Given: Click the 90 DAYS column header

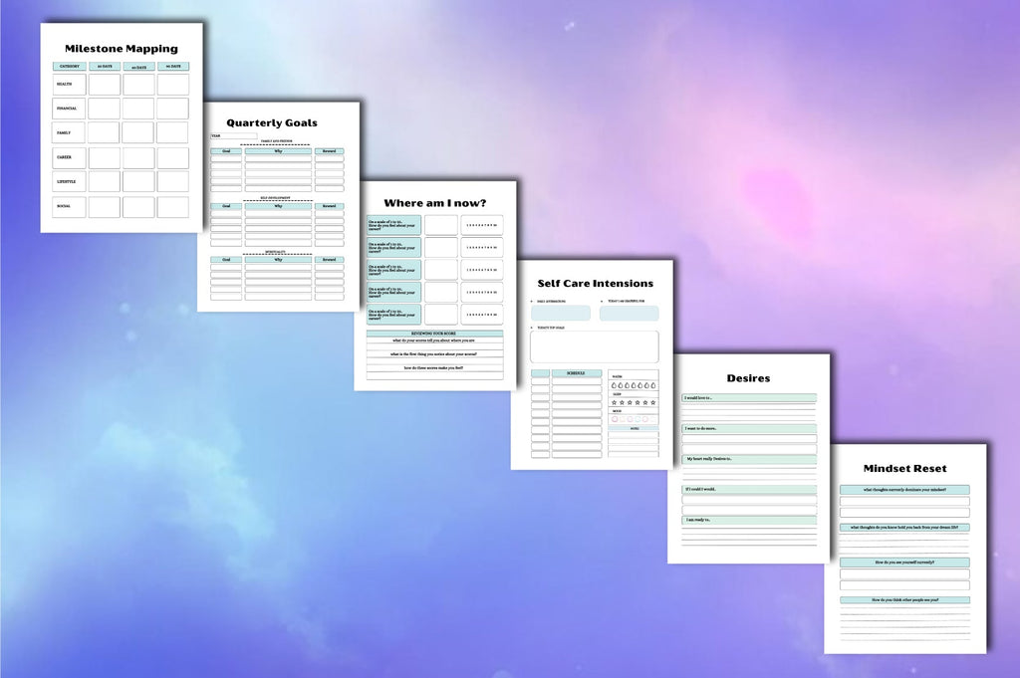Looking at the screenshot, I should click(173, 67).
